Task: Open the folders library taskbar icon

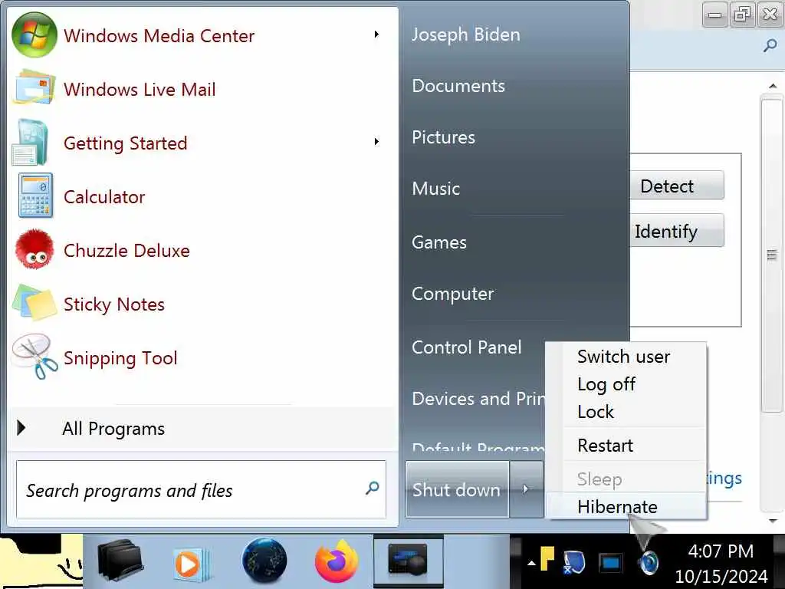Action: tap(120, 561)
